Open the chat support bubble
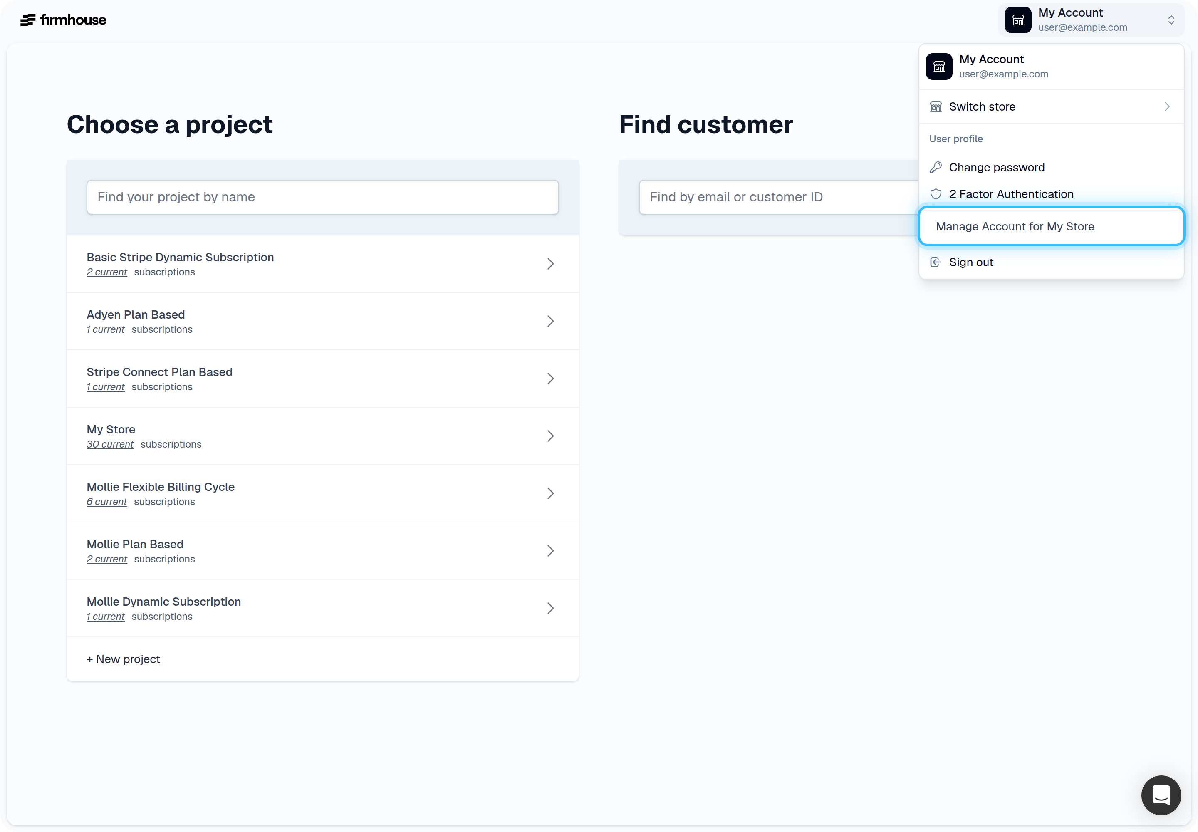The width and height of the screenshot is (1198, 832). [1161, 795]
